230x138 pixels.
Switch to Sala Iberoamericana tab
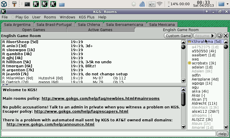pos(124,24)
